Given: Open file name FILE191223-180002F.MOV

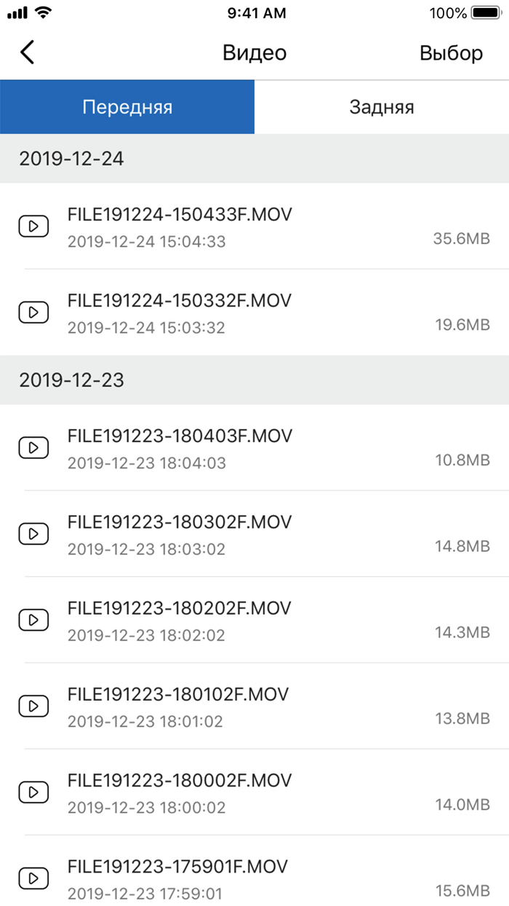Looking at the screenshot, I should [x=180, y=781].
